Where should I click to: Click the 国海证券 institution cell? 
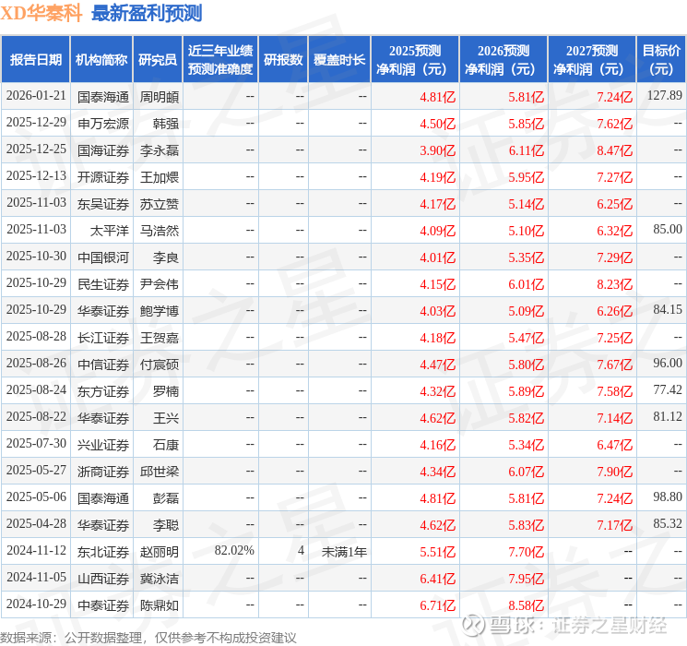coord(103,150)
